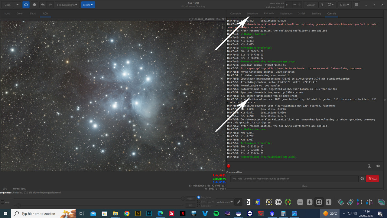The width and height of the screenshot is (387, 218).
Task: Open the astrometry spiral galaxy icon
Action: tap(269, 202)
